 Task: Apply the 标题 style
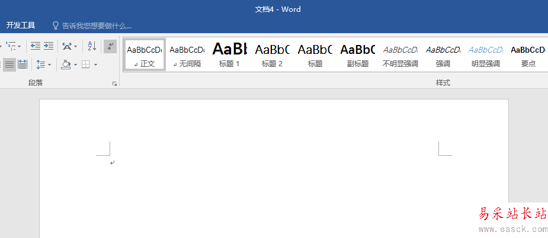coord(315,54)
